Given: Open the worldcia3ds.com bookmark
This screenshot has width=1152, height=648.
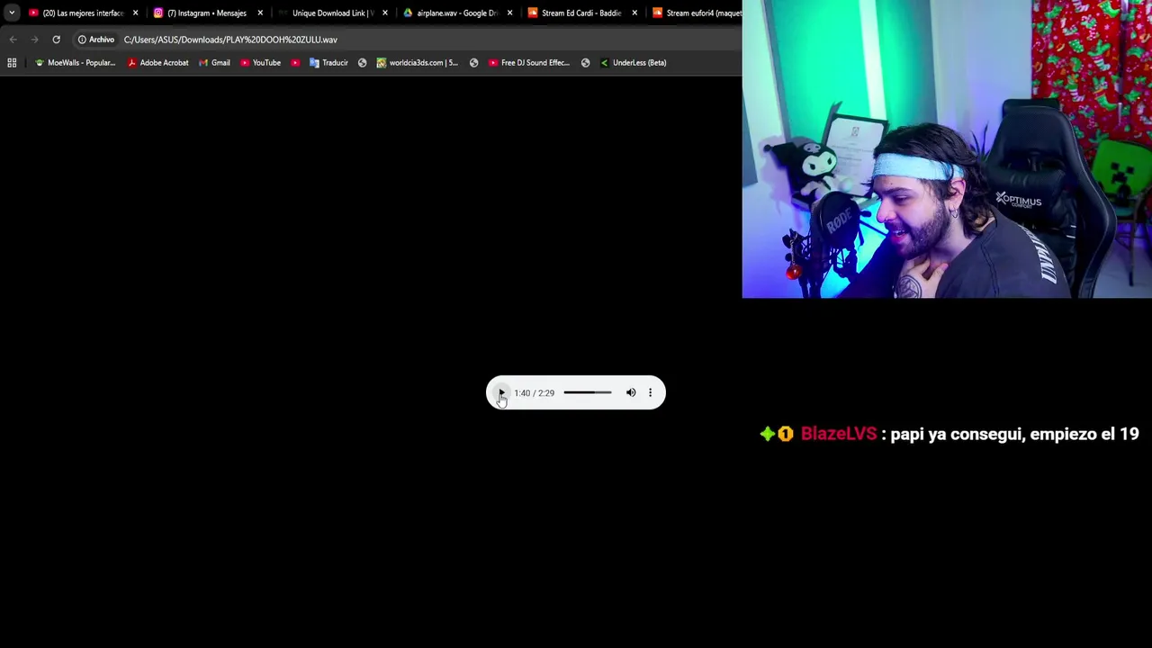Looking at the screenshot, I should [418, 63].
